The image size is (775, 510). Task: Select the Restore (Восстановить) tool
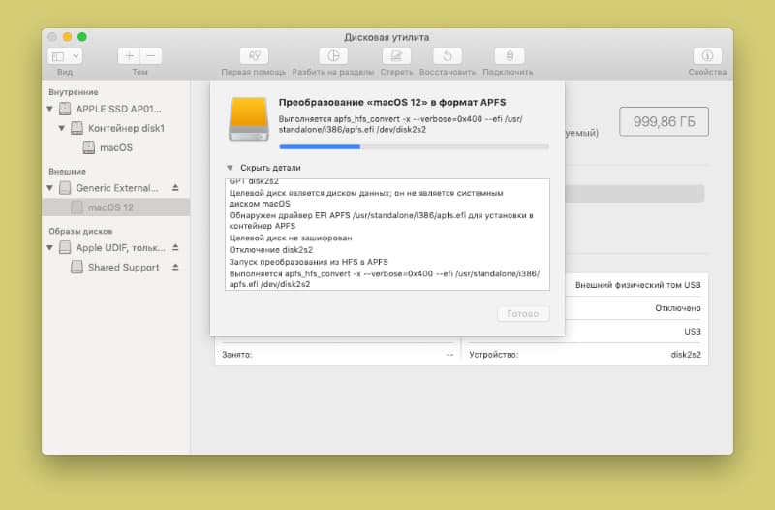pos(448,56)
